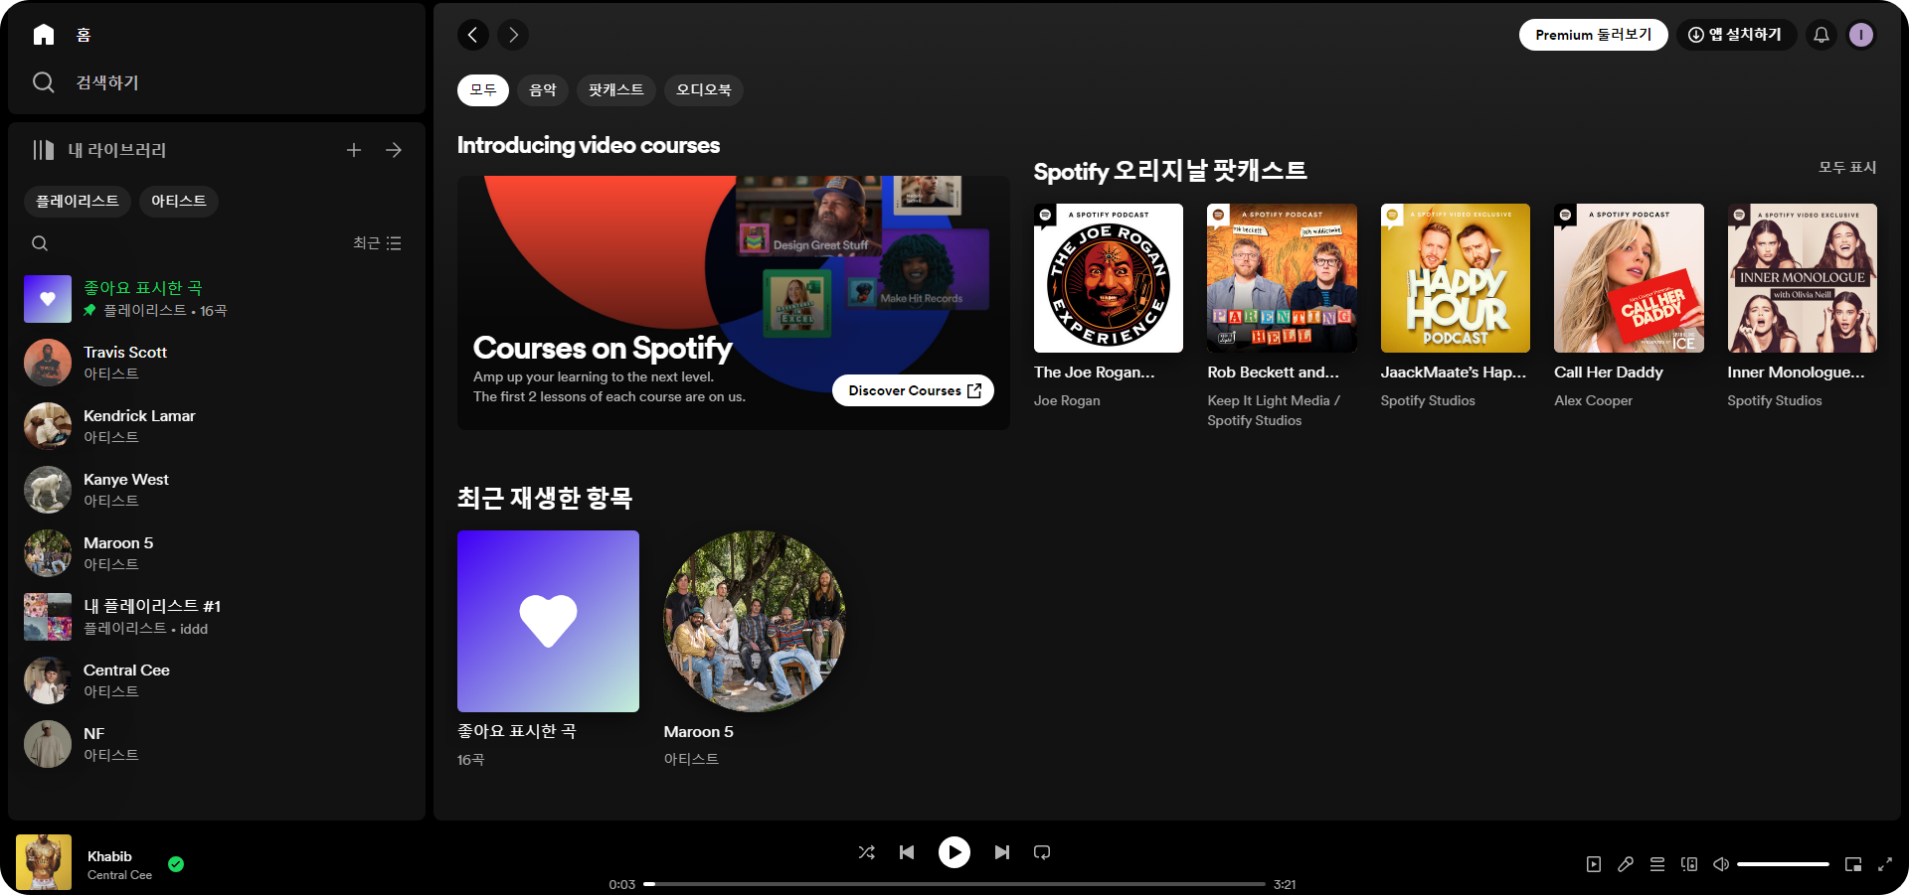Open Central Cee artist in library
The image size is (1909, 895).
(x=217, y=680)
